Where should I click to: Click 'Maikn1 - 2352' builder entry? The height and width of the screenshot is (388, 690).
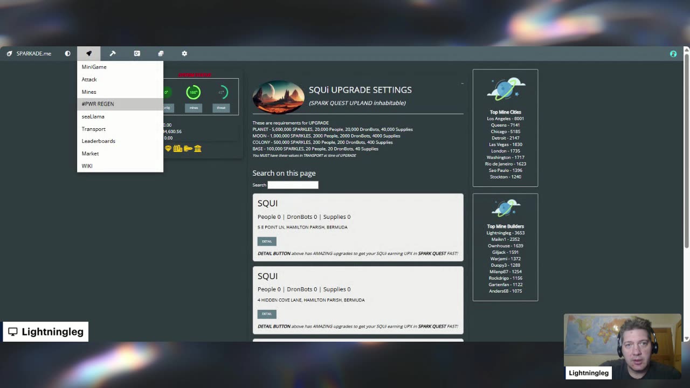(x=505, y=239)
